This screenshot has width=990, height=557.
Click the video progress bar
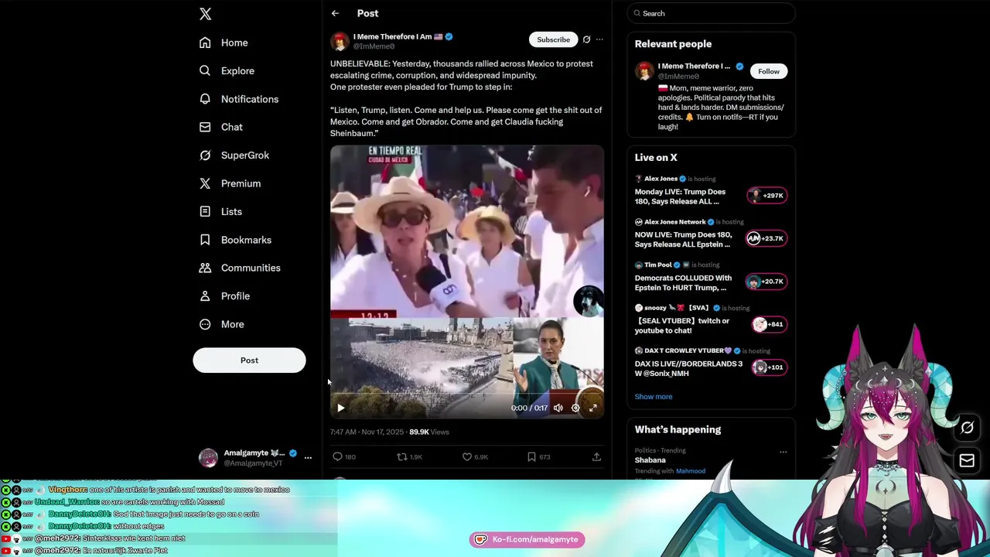click(466, 395)
